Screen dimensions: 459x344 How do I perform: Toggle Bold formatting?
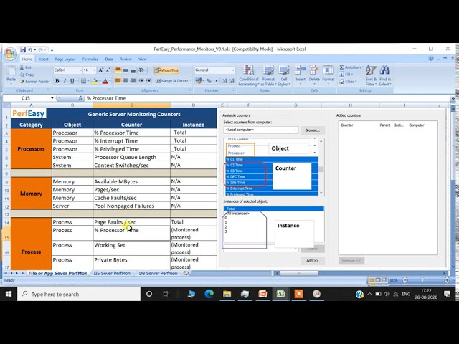[57, 81]
